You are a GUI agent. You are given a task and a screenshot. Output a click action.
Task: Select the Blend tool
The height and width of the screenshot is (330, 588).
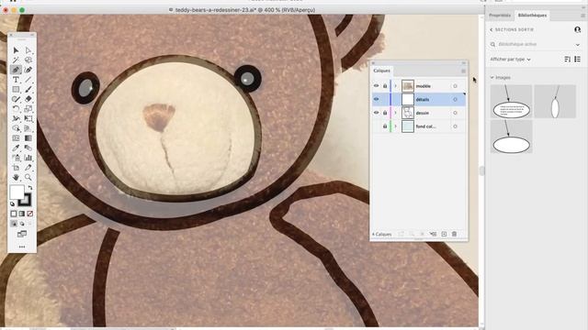pos(28,148)
